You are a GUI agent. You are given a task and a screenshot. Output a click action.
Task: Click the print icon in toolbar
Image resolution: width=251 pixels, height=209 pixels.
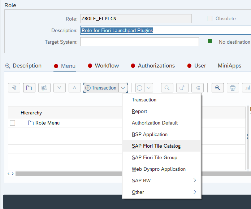pos(233,88)
